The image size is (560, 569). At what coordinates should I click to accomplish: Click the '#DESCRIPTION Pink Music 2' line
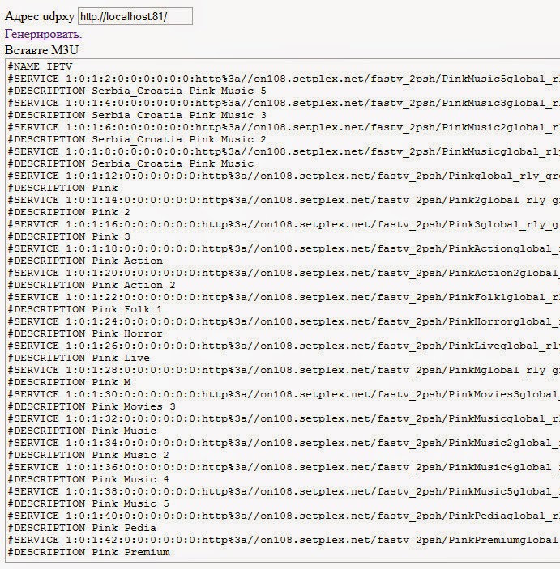tap(88, 456)
